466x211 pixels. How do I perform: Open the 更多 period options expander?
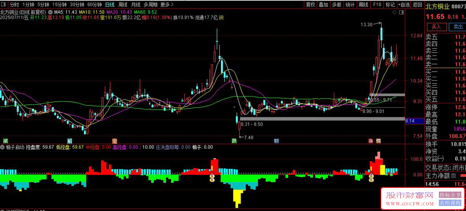pos(166,5)
